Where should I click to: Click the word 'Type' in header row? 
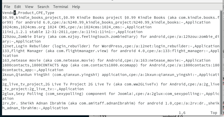coord(50,13)
